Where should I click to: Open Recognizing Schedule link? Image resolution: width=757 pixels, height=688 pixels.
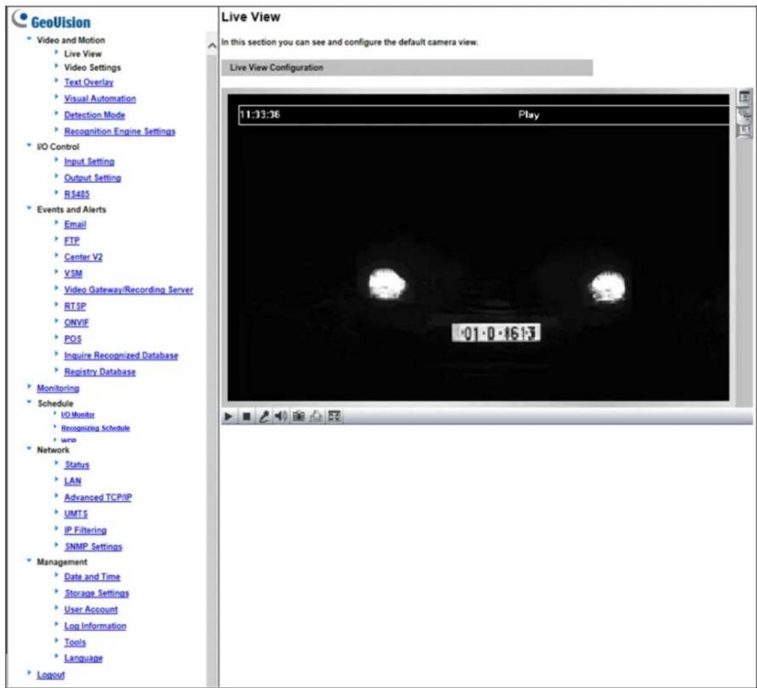coord(96,428)
